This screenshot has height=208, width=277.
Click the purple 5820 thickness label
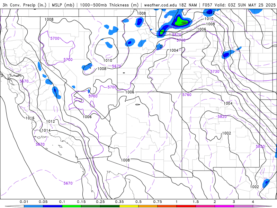point(222,116)
